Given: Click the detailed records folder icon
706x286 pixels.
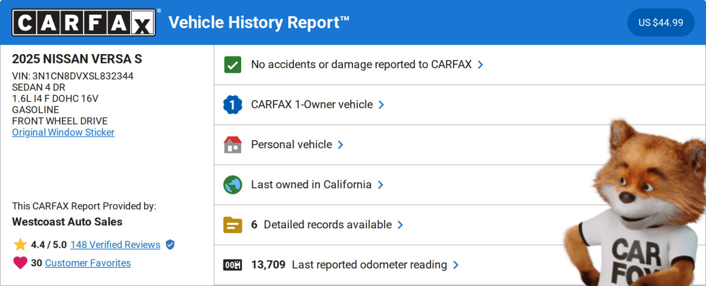Looking at the screenshot, I should point(233,225).
